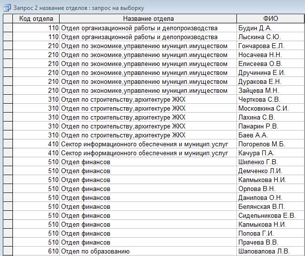
Task: Click the name cell 'Елисеева О.В.'
Action: tap(271, 64)
